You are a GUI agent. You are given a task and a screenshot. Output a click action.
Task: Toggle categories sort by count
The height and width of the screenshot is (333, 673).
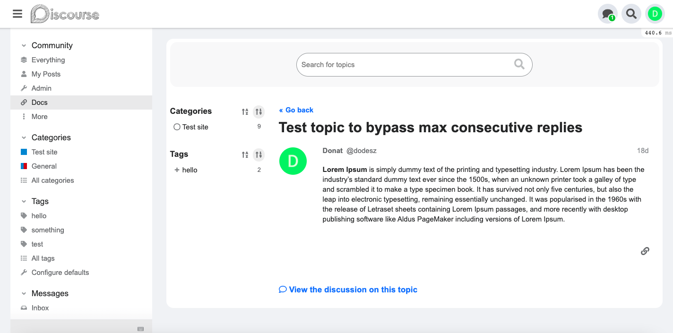(259, 112)
